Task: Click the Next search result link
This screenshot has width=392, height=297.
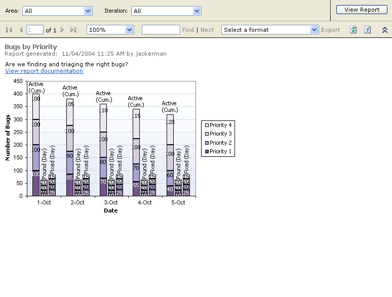Action: (207, 30)
